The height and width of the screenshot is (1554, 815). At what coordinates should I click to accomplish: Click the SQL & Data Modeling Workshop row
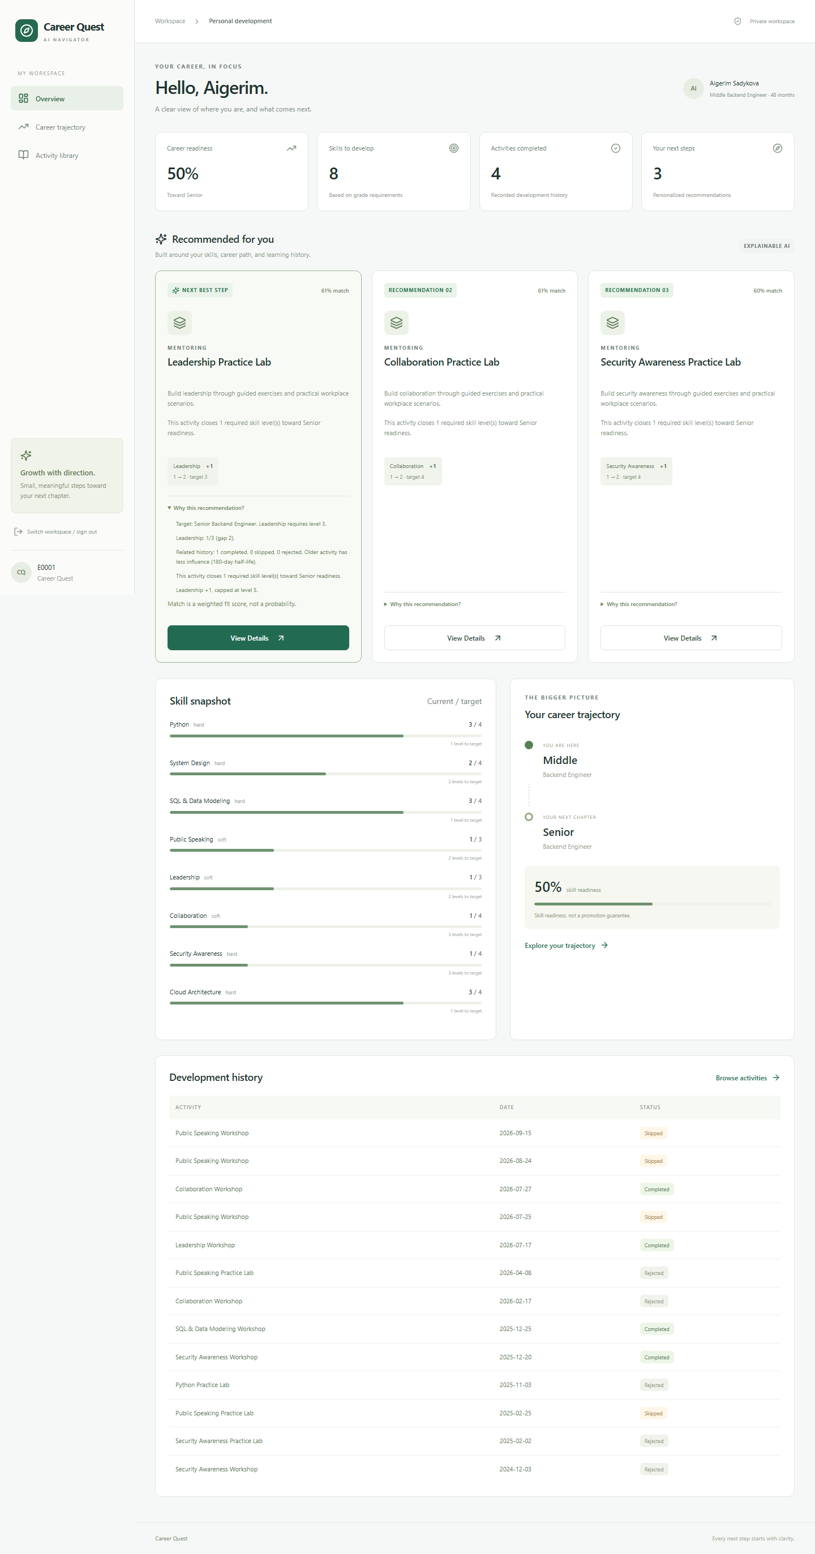475,1328
